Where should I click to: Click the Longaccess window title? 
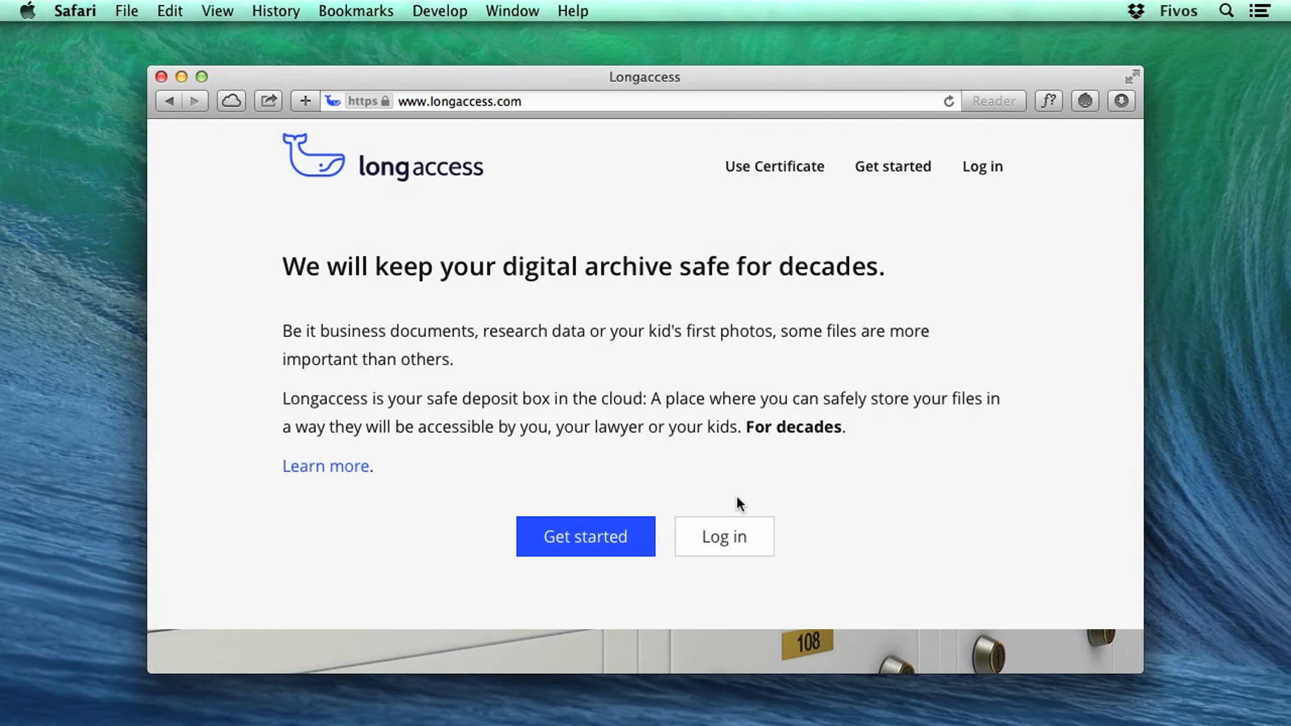[644, 77]
